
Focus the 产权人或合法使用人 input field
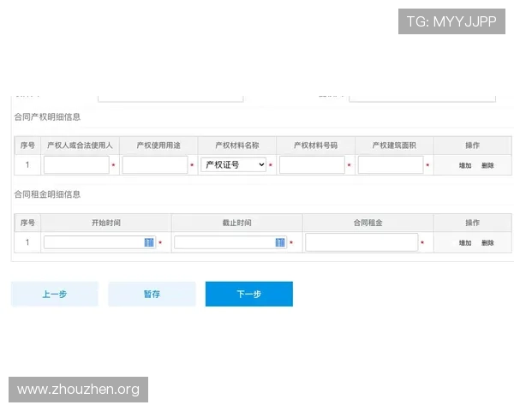pyautogui.click(x=76, y=164)
